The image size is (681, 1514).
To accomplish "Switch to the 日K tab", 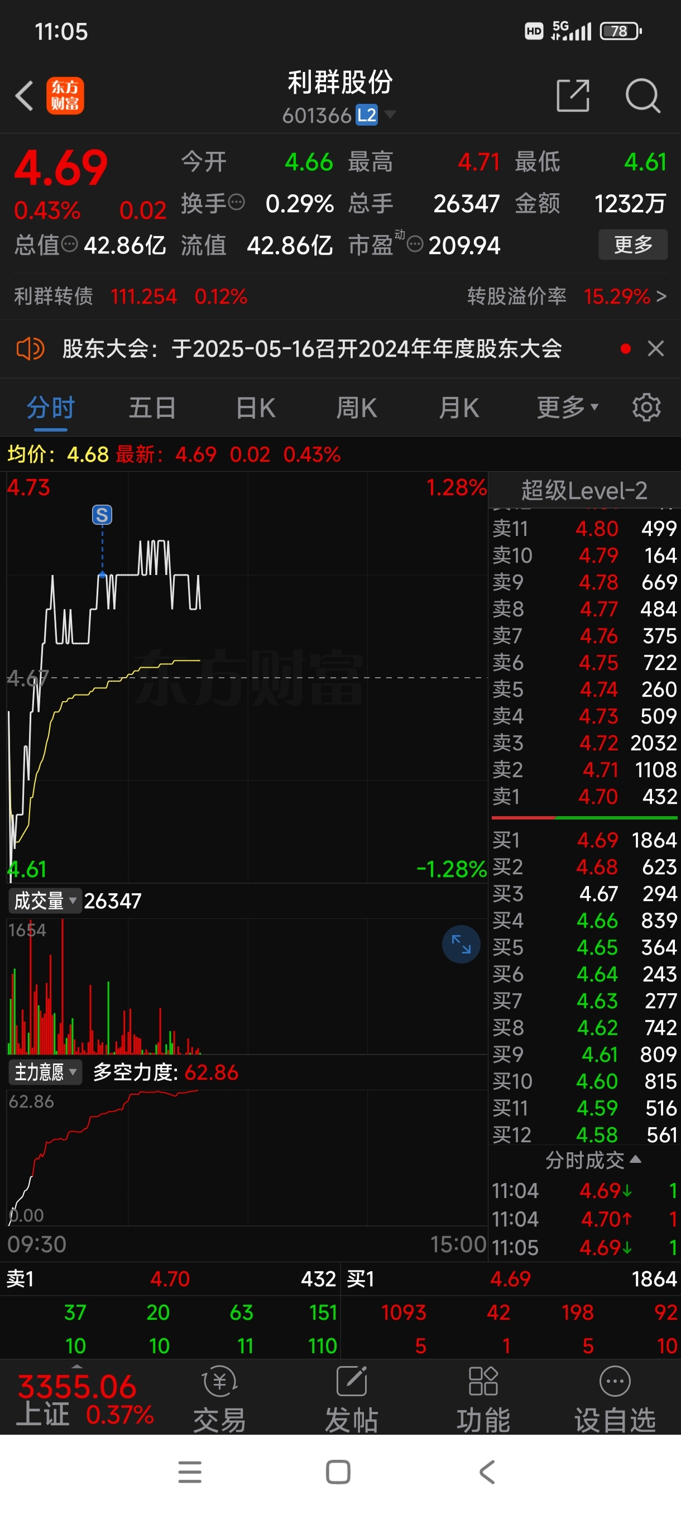I will point(256,408).
